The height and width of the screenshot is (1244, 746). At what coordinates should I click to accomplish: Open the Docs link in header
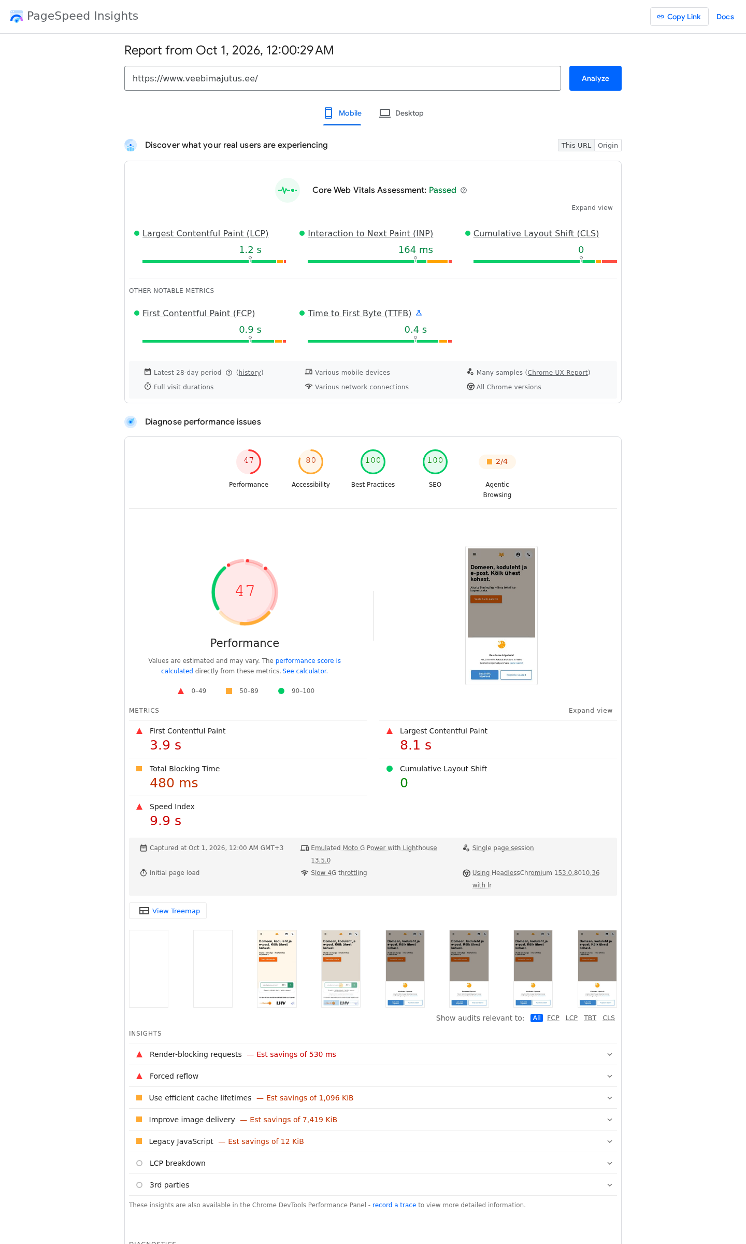(725, 17)
